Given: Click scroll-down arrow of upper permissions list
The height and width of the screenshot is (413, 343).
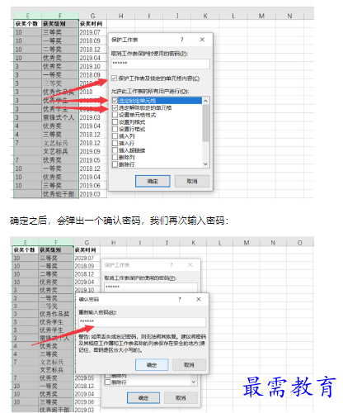Looking at the screenshot, I should click(x=205, y=164).
